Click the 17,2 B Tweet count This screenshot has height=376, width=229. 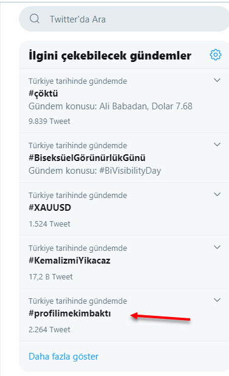[50, 277]
